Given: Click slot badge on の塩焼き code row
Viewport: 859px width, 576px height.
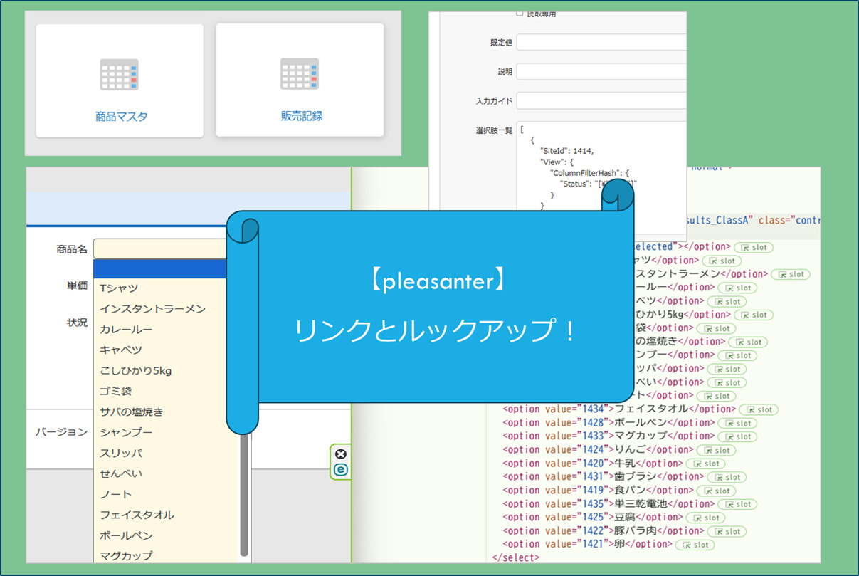Looking at the screenshot, I should pos(748,342).
